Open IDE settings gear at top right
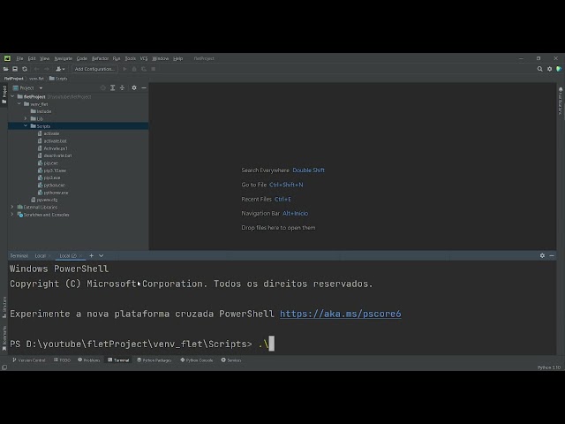The width and height of the screenshot is (565, 424). 549,69
